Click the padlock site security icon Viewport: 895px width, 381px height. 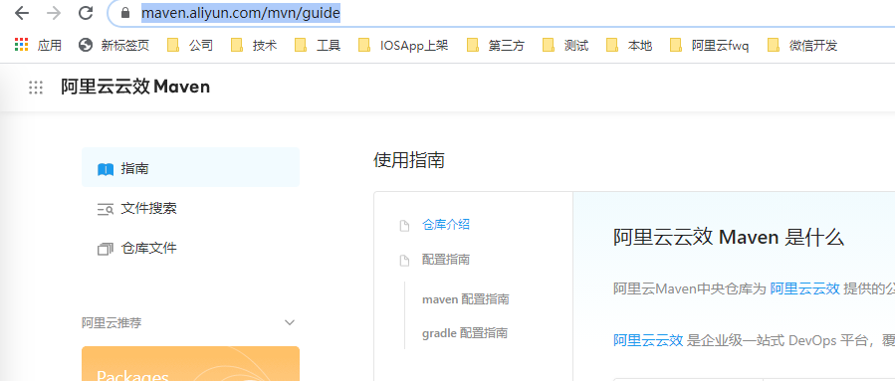(x=125, y=13)
